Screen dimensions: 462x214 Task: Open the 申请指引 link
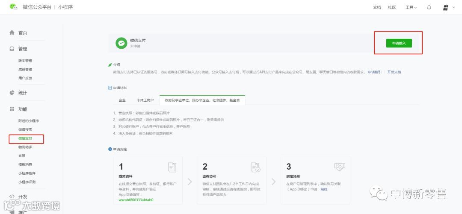[375, 72]
